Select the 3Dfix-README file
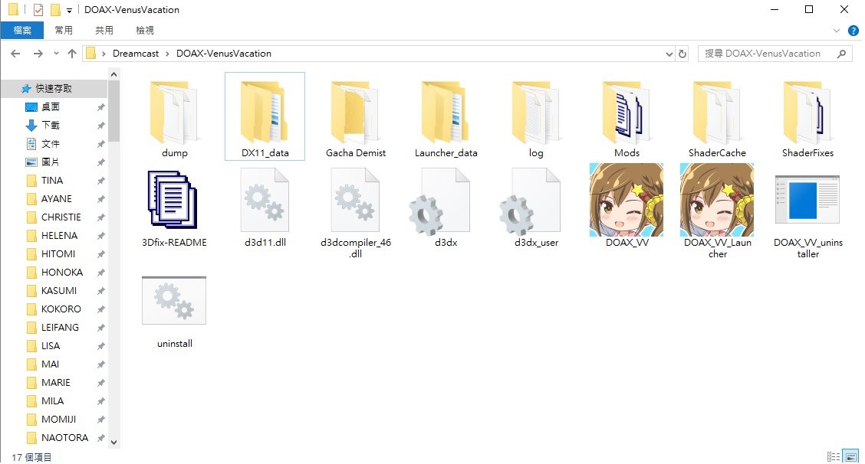Image resolution: width=865 pixels, height=464 pixels. [x=174, y=207]
